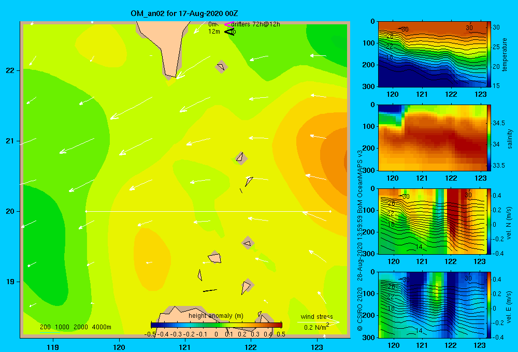Screen dimensions: 518x352
Task: Click the vel. E color scale bar
Action: [489, 305]
